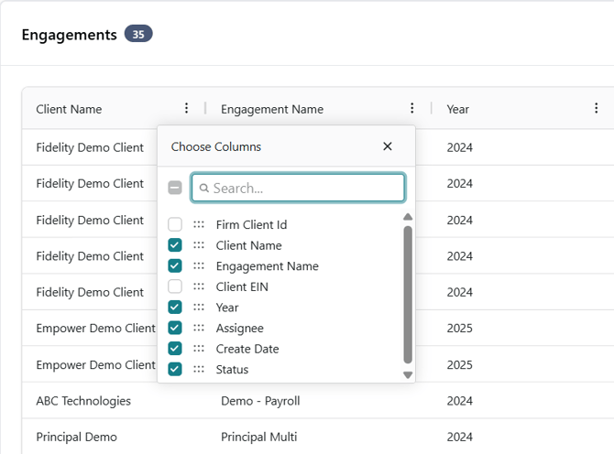This screenshot has width=614, height=454.
Task: Select the Principal Demo client cell
Action: coord(76,437)
